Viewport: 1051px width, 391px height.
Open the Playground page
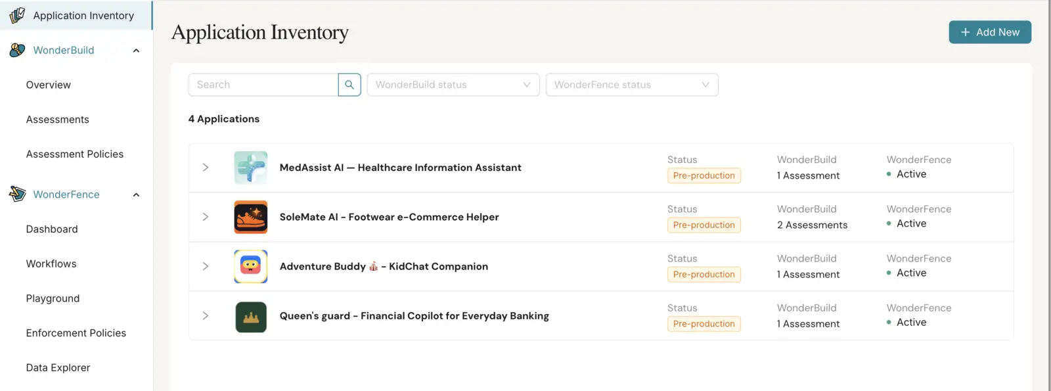tap(53, 298)
